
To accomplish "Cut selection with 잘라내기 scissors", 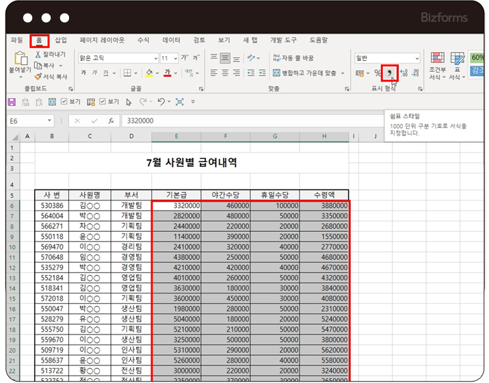I will tap(38, 55).
